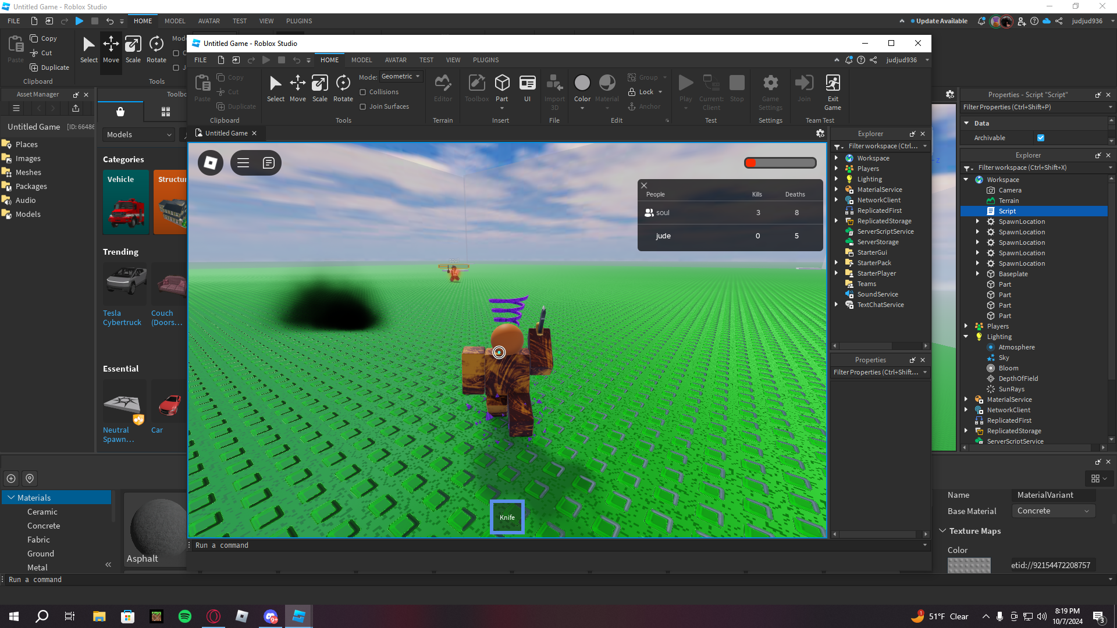Viewport: 1117px width, 628px height.
Task: Switch to the inner MODEL ribbon tab
Action: click(x=361, y=60)
